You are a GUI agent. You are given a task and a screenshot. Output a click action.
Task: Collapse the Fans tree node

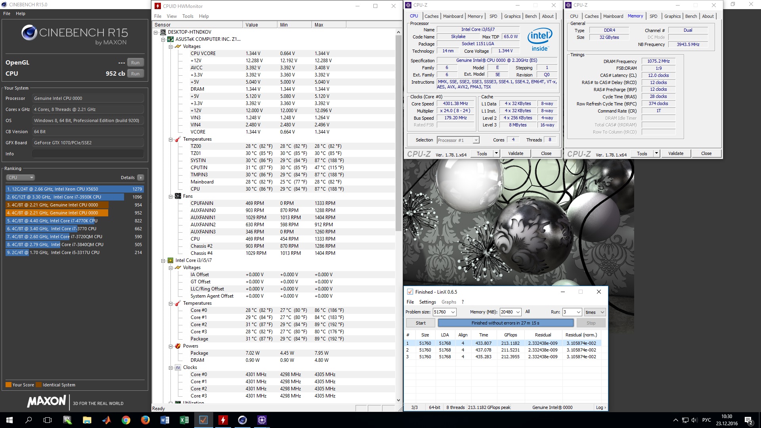pyautogui.click(x=170, y=196)
